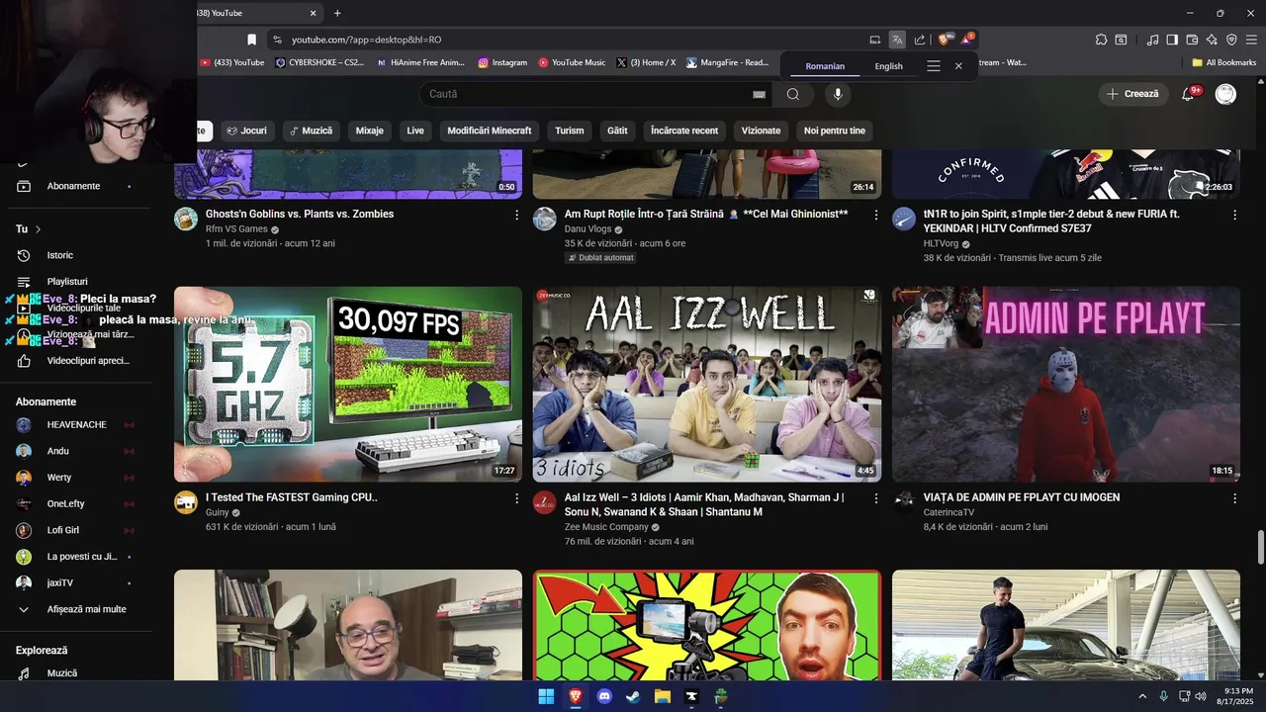Open options menu for Ghosts'n Goblins video
The width and height of the screenshot is (1266, 712).
click(516, 215)
